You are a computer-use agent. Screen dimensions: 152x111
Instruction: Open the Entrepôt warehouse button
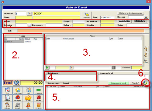18,106
